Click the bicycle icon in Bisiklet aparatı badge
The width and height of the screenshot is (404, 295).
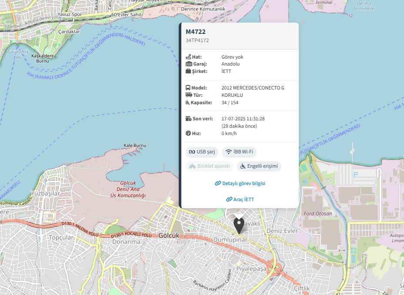tap(193, 166)
